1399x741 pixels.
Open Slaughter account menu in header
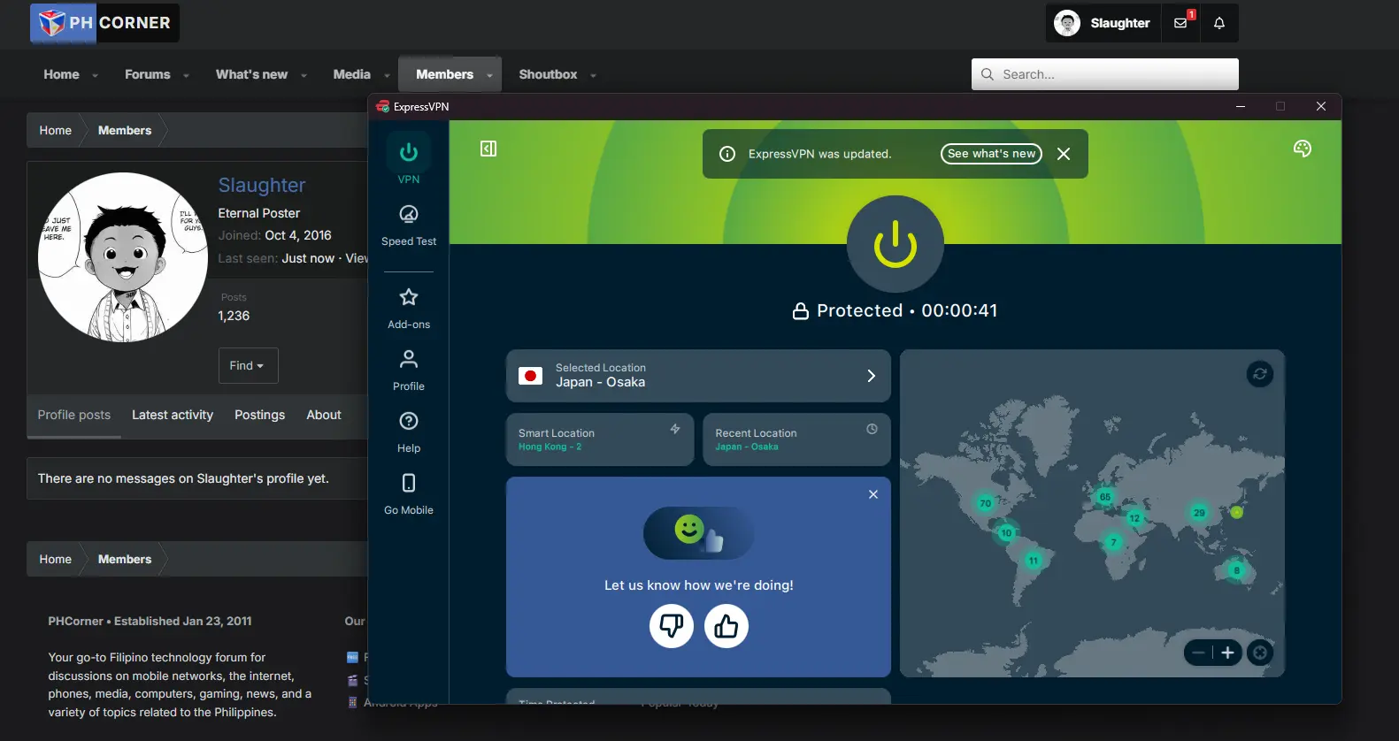[x=1103, y=23]
